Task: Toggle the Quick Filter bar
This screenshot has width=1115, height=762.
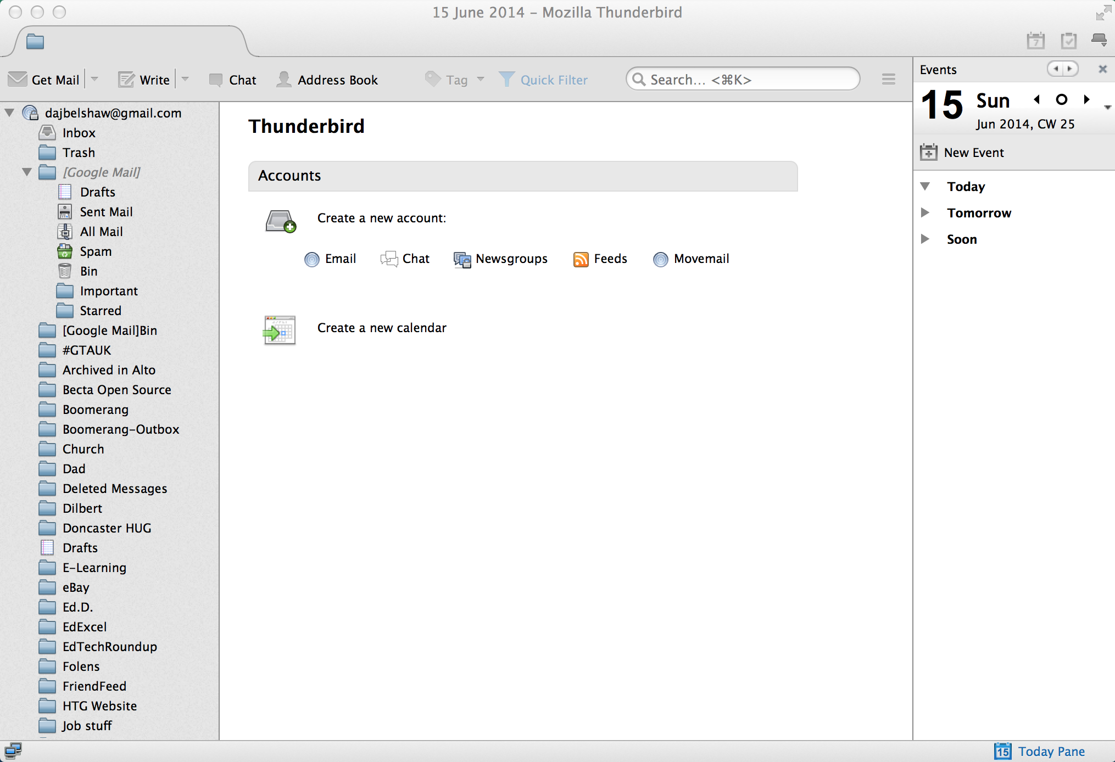Action: (x=543, y=80)
